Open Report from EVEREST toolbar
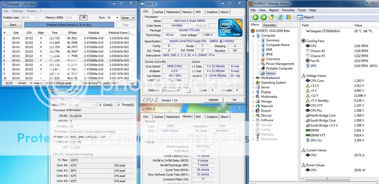 click(305, 17)
